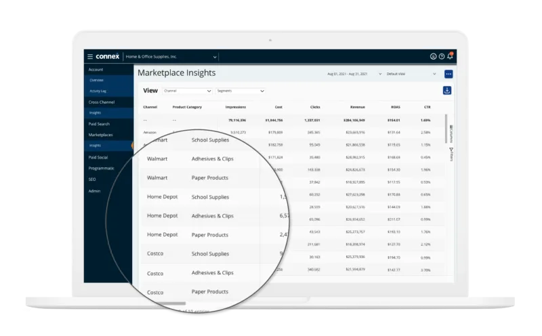The height and width of the screenshot is (336, 542).
Task: Click Home Depot in the Adhesives & Clips row
Action: pyautogui.click(x=162, y=215)
